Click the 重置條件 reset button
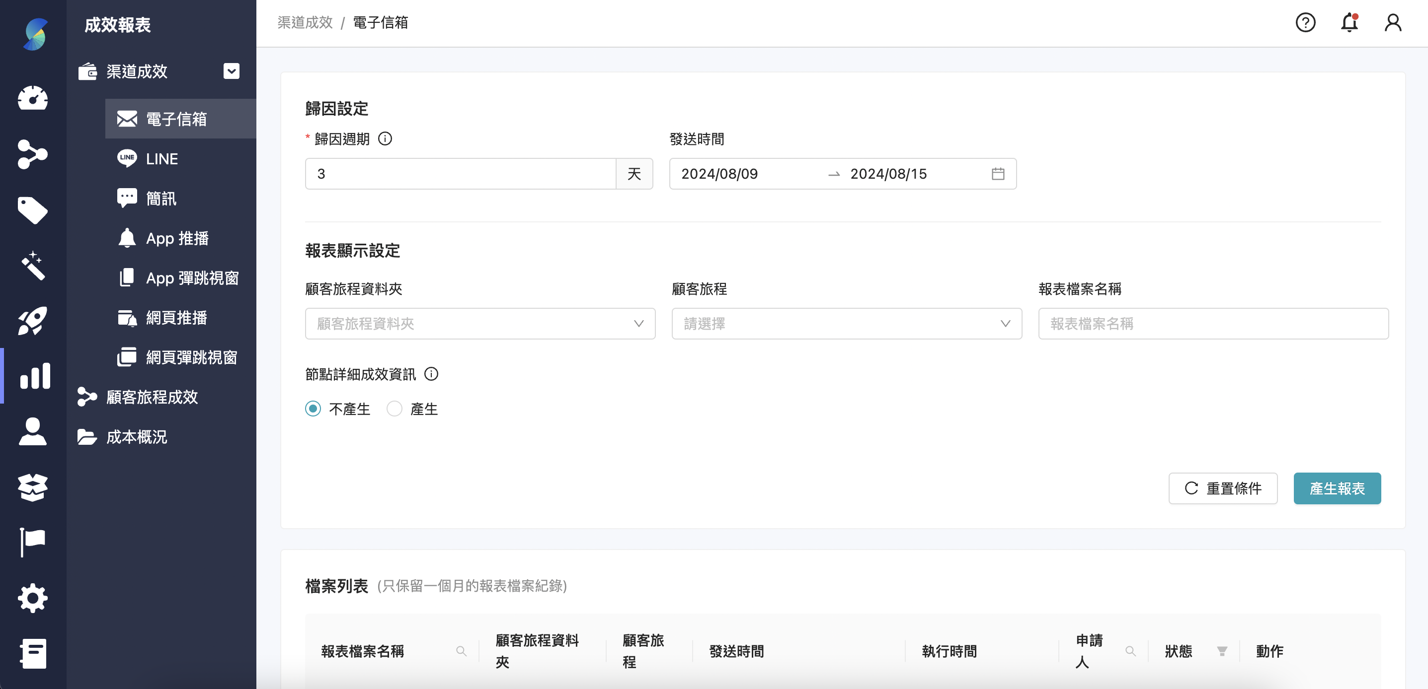Viewport: 1428px width, 689px height. [1223, 488]
